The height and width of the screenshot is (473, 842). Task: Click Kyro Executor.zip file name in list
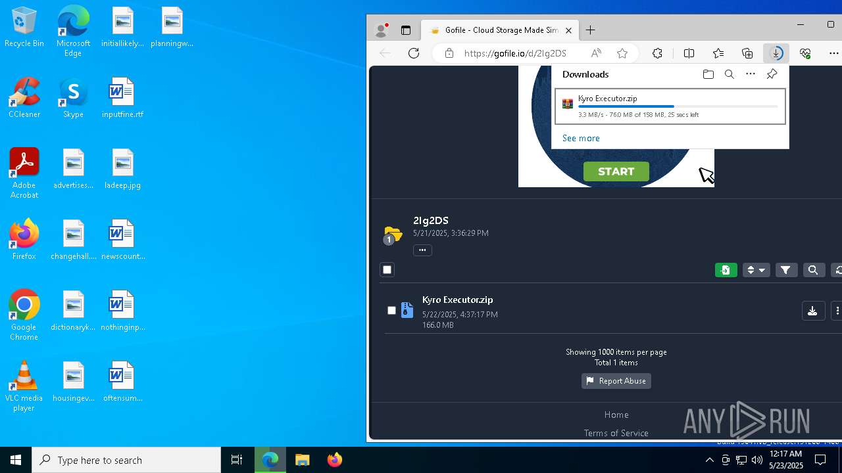[x=457, y=300]
